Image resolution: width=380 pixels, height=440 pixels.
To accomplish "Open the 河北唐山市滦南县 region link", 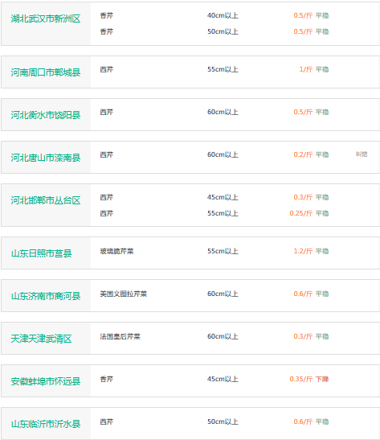I will point(46,158).
